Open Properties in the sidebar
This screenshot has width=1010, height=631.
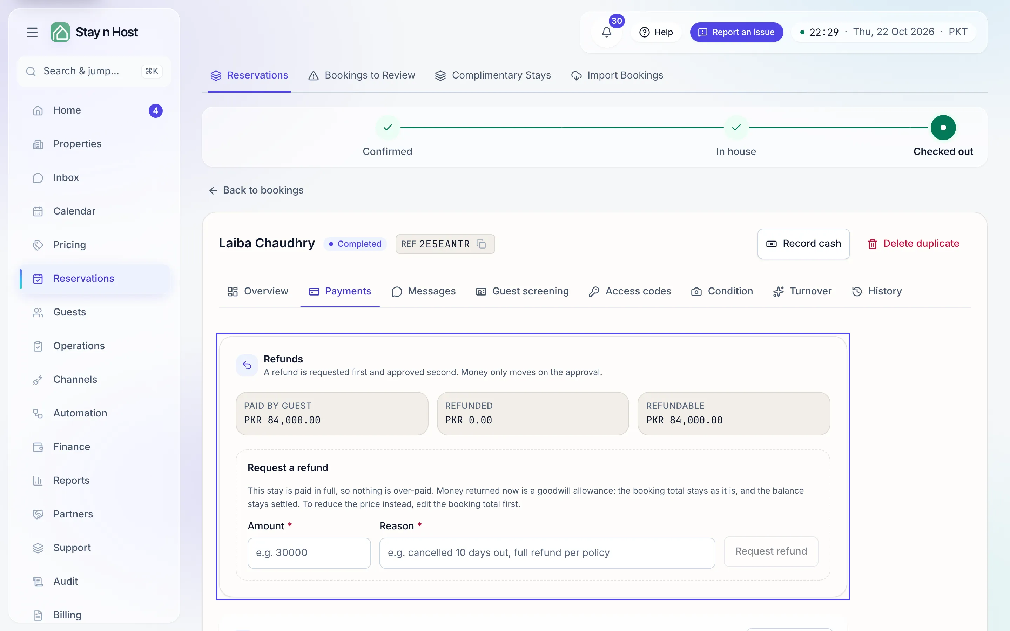95,144
